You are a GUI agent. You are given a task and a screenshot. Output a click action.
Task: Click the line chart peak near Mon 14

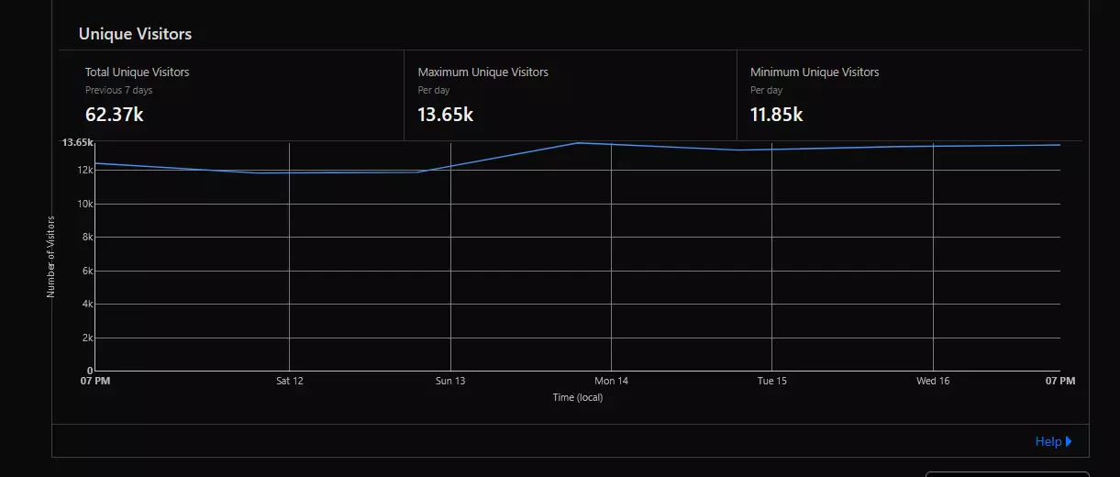[577, 142]
